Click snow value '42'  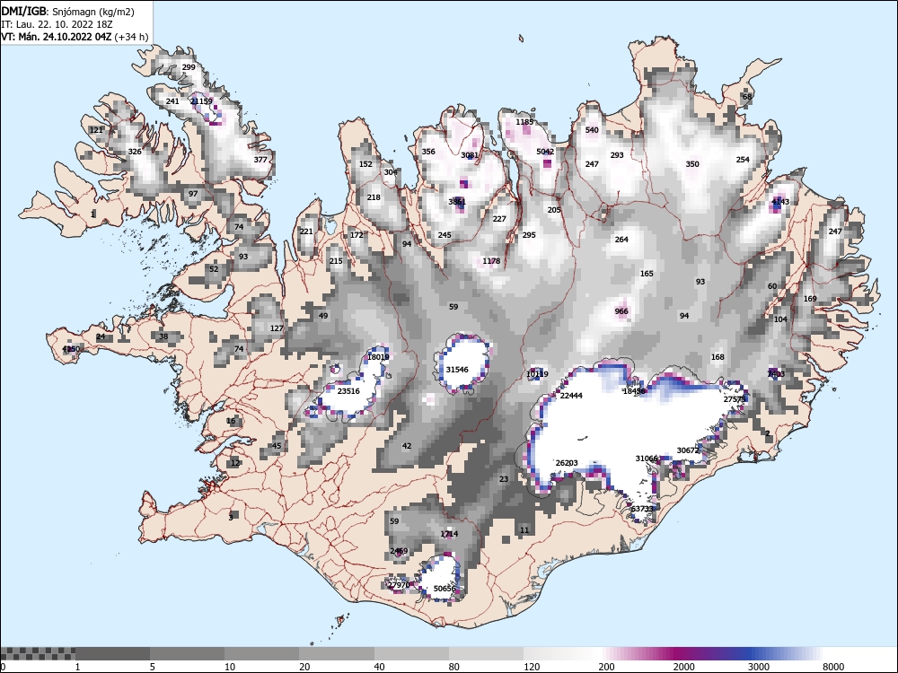(x=407, y=446)
